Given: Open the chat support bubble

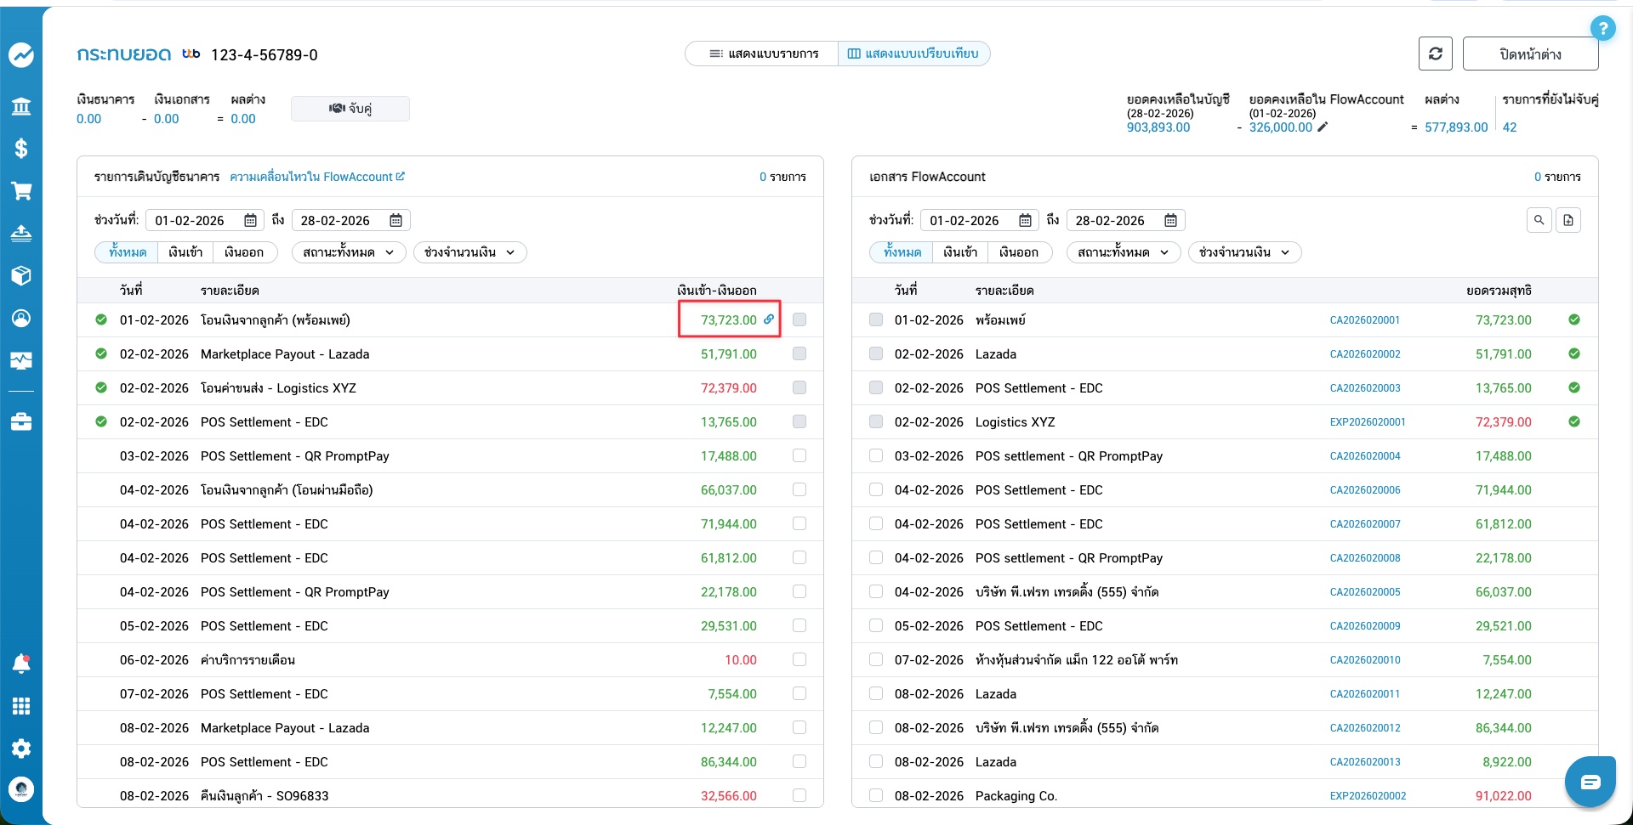Looking at the screenshot, I should click(1590, 782).
